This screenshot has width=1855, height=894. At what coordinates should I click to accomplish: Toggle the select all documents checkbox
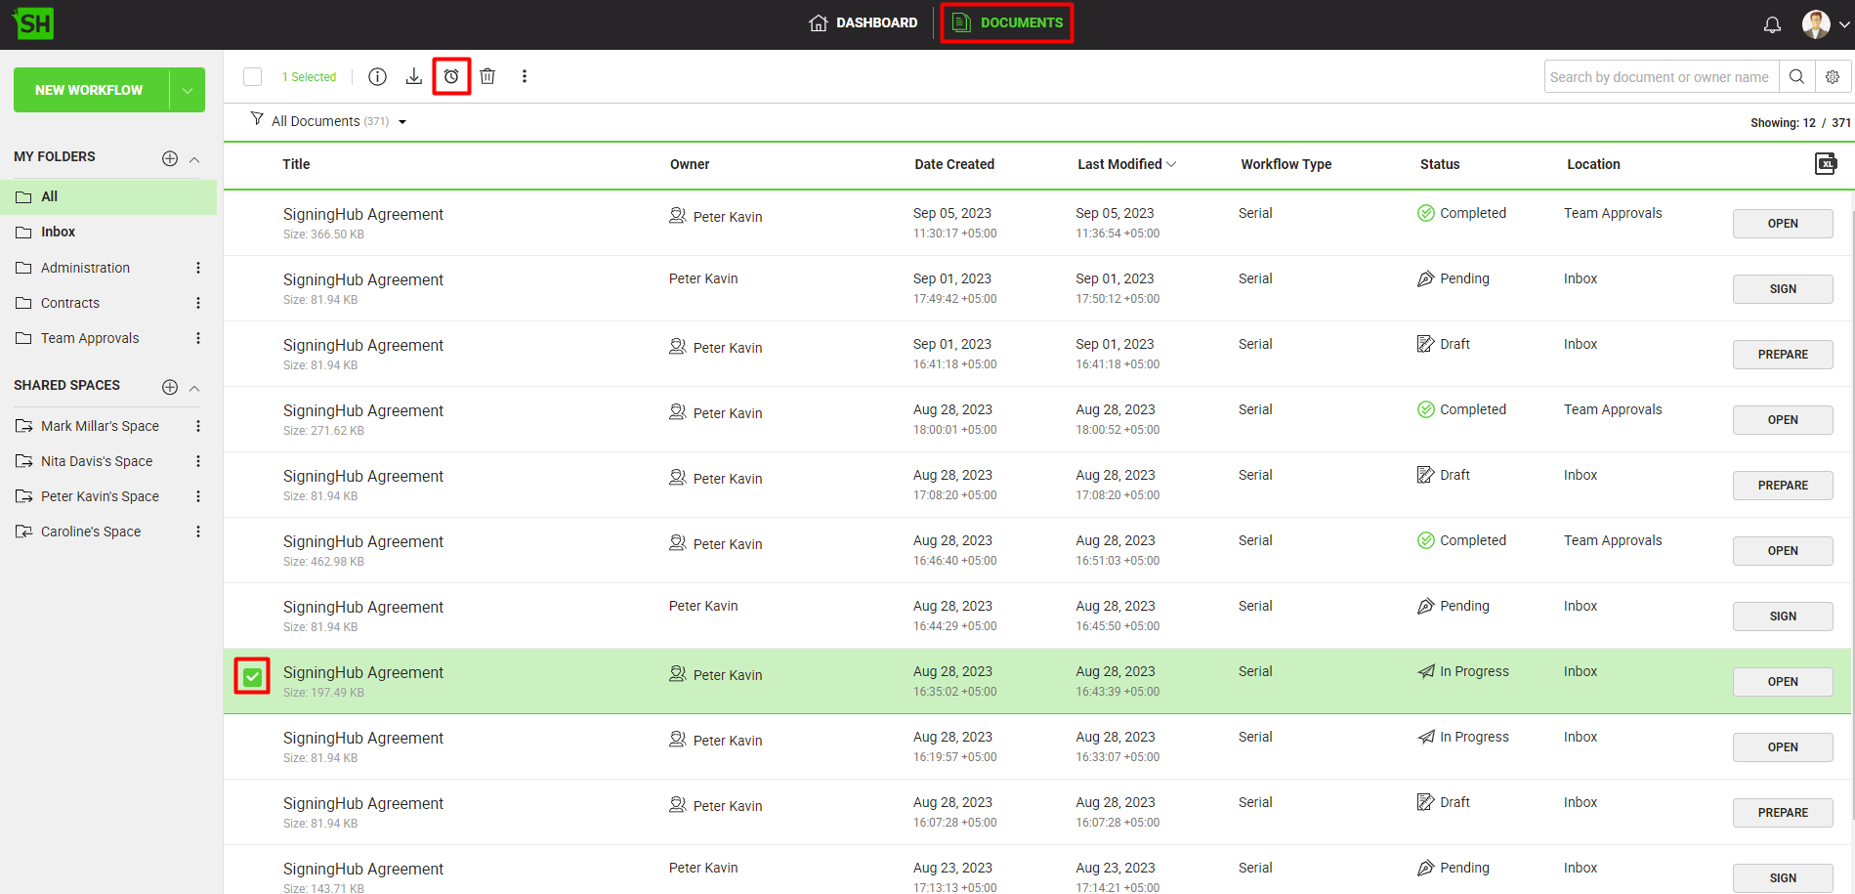(253, 76)
